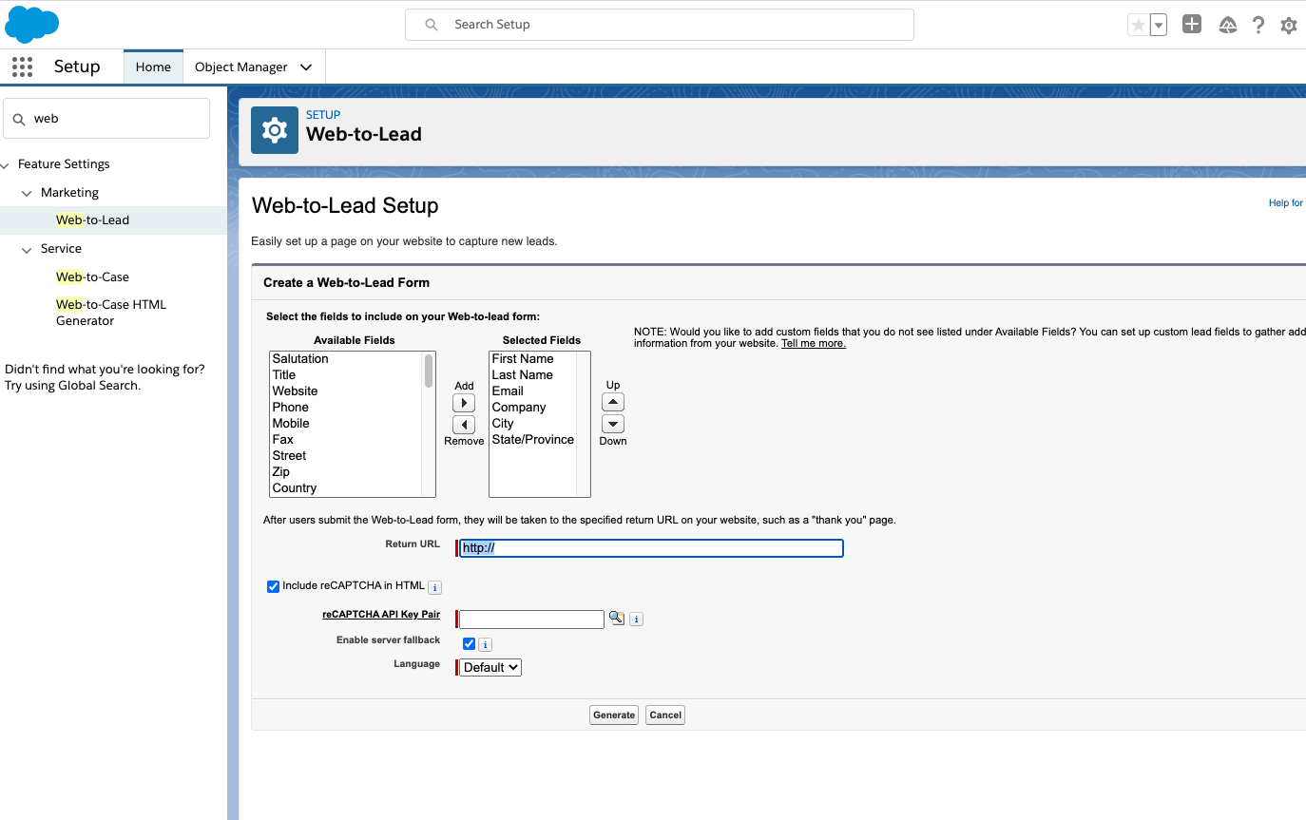Click the Help for this page link
The height and width of the screenshot is (820, 1306).
(x=1286, y=203)
